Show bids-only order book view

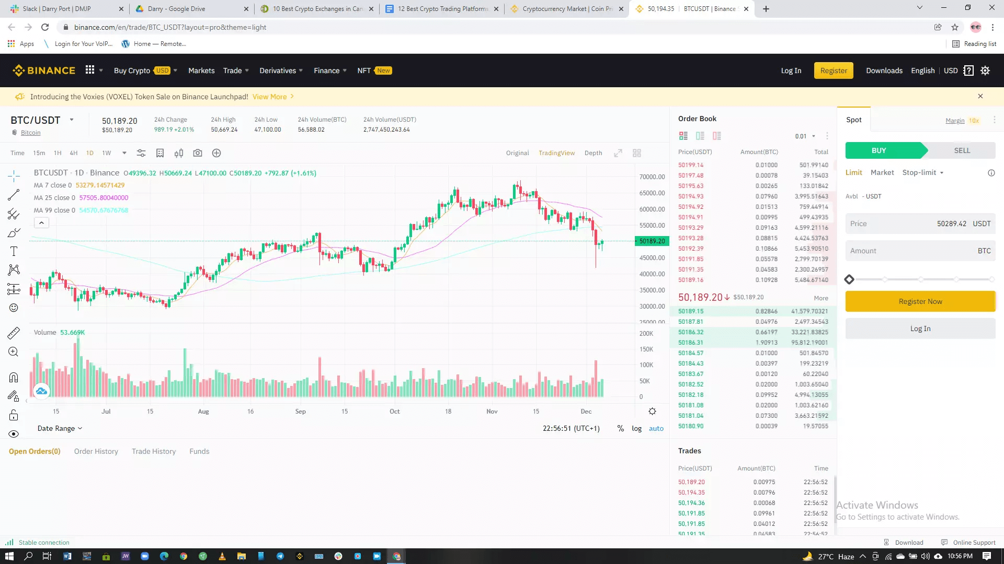click(x=700, y=136)
